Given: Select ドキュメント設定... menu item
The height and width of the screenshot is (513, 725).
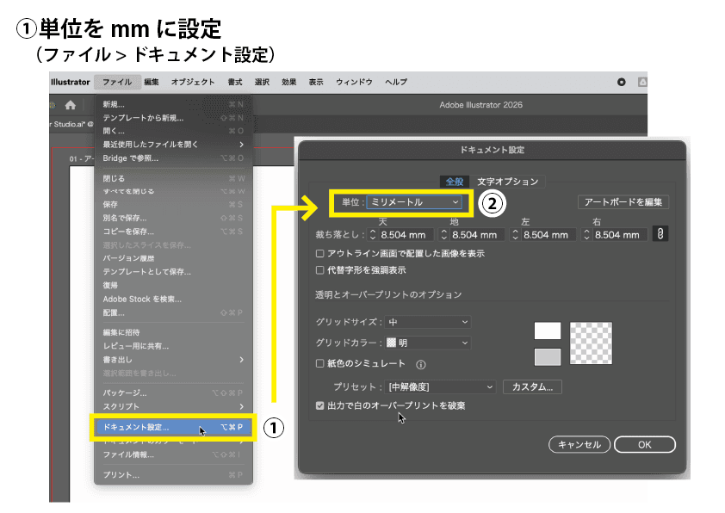Looking at the screenshot, I should click(x=173, y=428).
